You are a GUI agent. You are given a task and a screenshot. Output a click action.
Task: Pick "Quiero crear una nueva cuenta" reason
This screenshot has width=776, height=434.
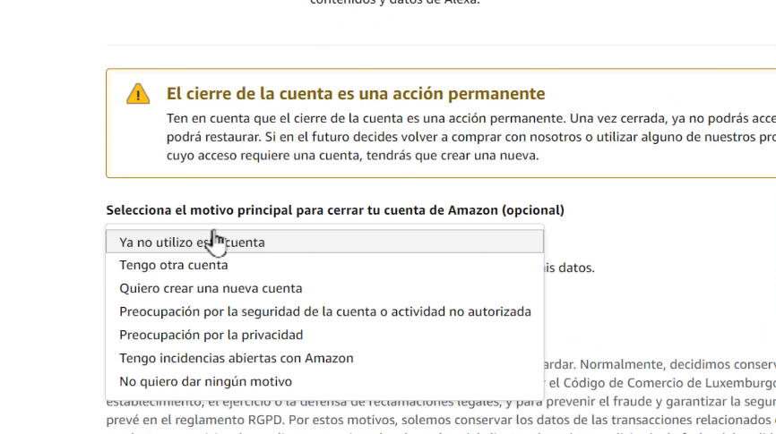[211, 288]
